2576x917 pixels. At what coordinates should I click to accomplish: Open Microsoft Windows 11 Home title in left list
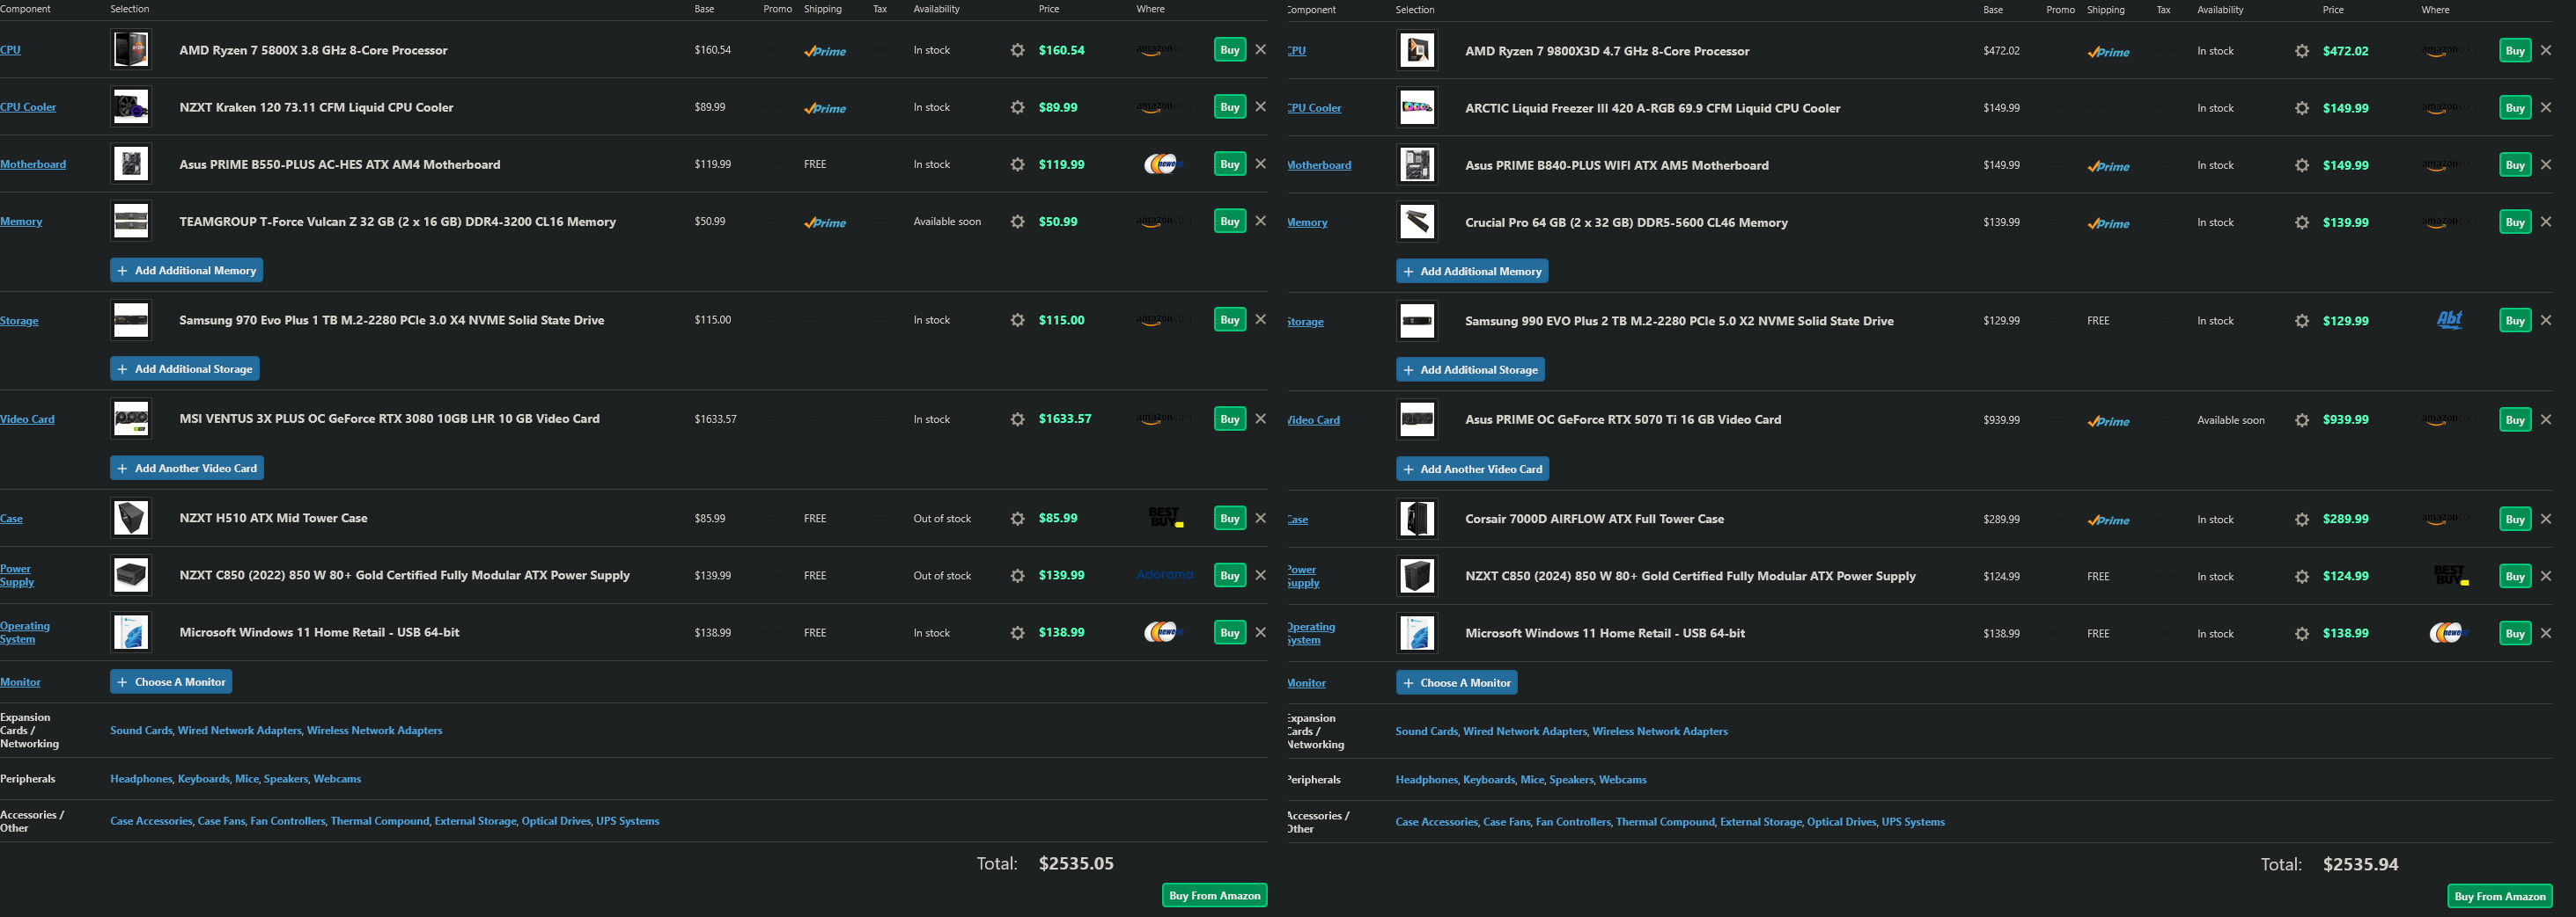pyautogui.click(x=319, y=632)
